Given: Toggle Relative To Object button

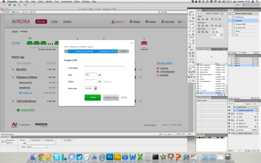Looking at the screenshot, I should point(222,13).
